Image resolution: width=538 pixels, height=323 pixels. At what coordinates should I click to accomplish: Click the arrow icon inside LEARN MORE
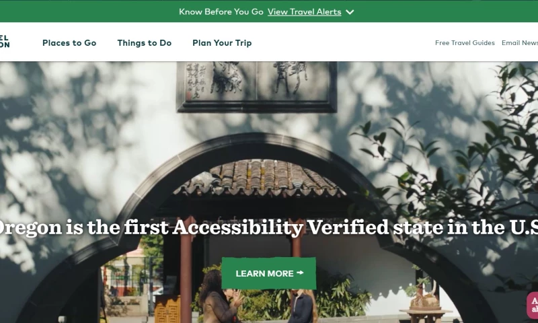(x=300, y=273)
